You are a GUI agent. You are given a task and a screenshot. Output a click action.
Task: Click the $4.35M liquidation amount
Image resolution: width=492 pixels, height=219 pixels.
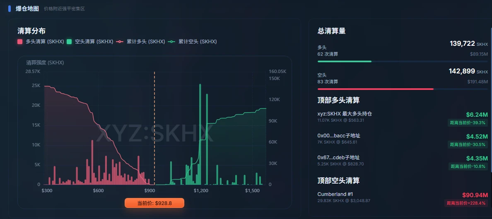click(x=477, y=158)
